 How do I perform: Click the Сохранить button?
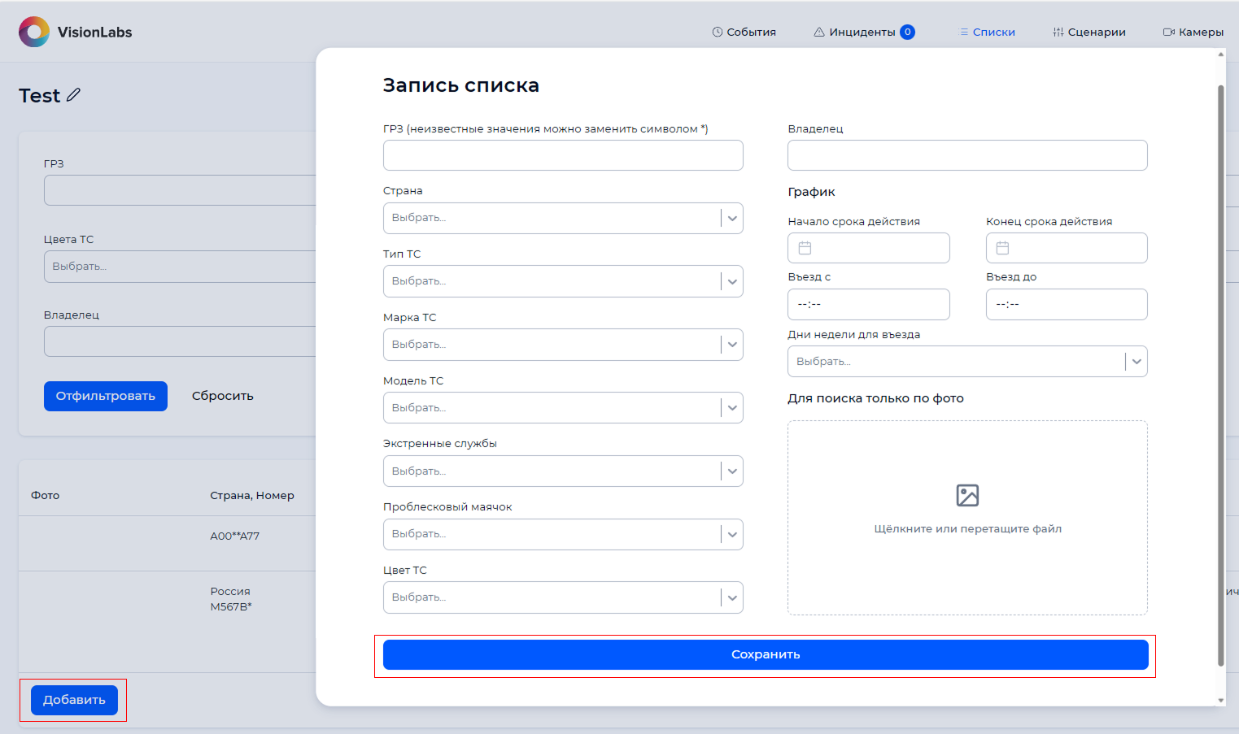[766, 655]
